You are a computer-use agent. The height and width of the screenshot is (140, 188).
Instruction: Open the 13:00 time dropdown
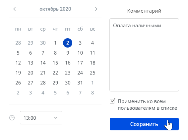41,118
